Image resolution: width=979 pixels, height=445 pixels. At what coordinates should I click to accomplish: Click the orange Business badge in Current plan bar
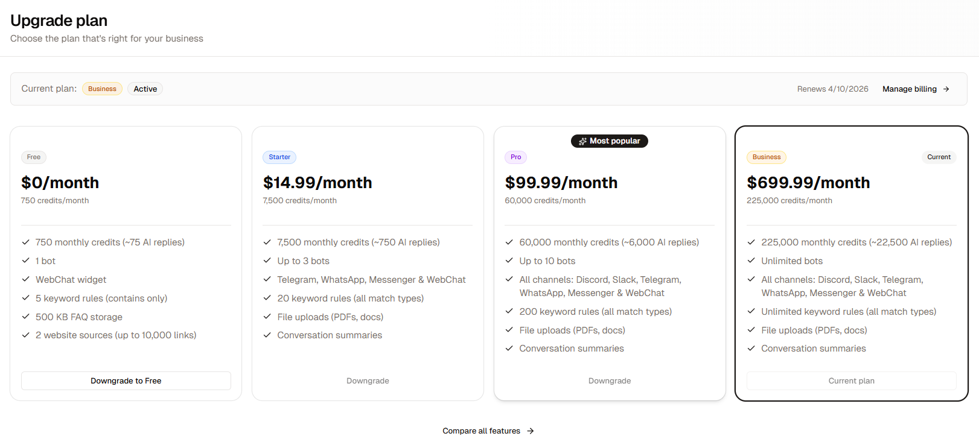tap(102, 89)
